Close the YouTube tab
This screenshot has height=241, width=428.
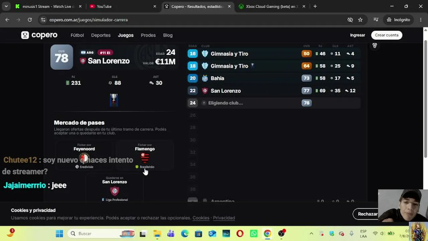tap(154, 6)
